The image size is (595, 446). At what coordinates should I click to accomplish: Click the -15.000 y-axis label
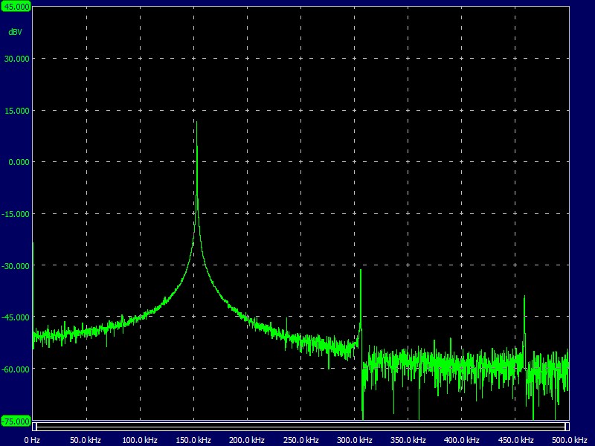tap(16, 214)
